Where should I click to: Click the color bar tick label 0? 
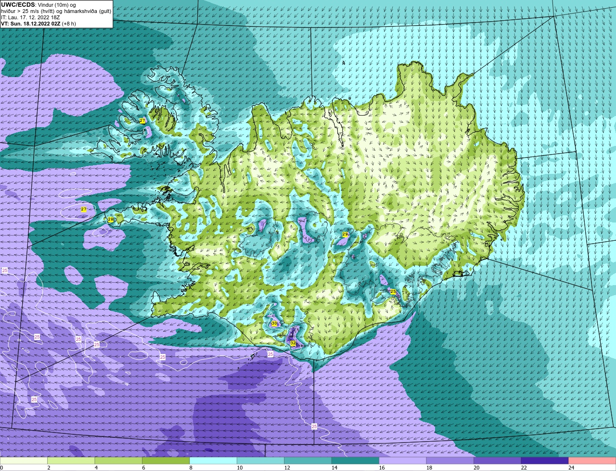[1, 468]
